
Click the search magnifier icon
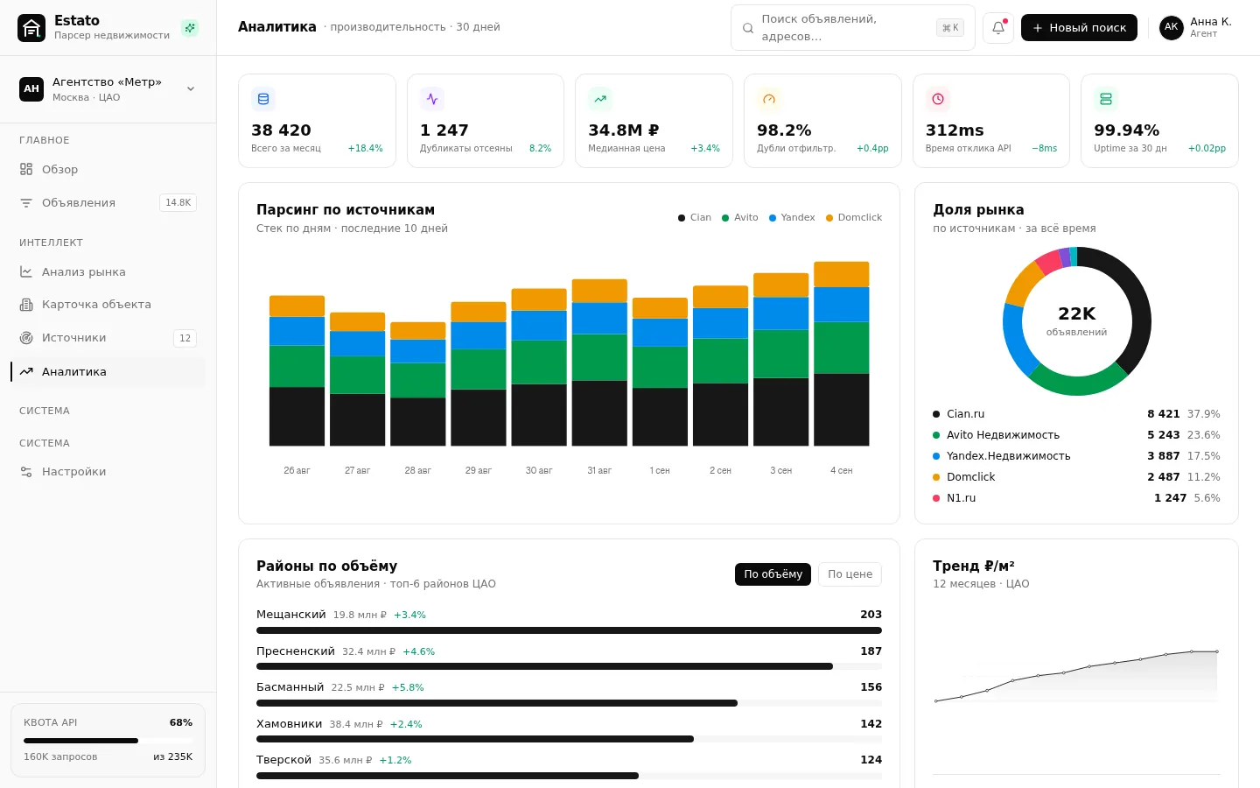[x=748, y=28]
